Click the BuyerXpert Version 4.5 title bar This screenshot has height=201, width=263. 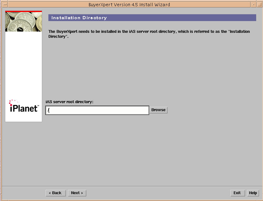point(129,5)
